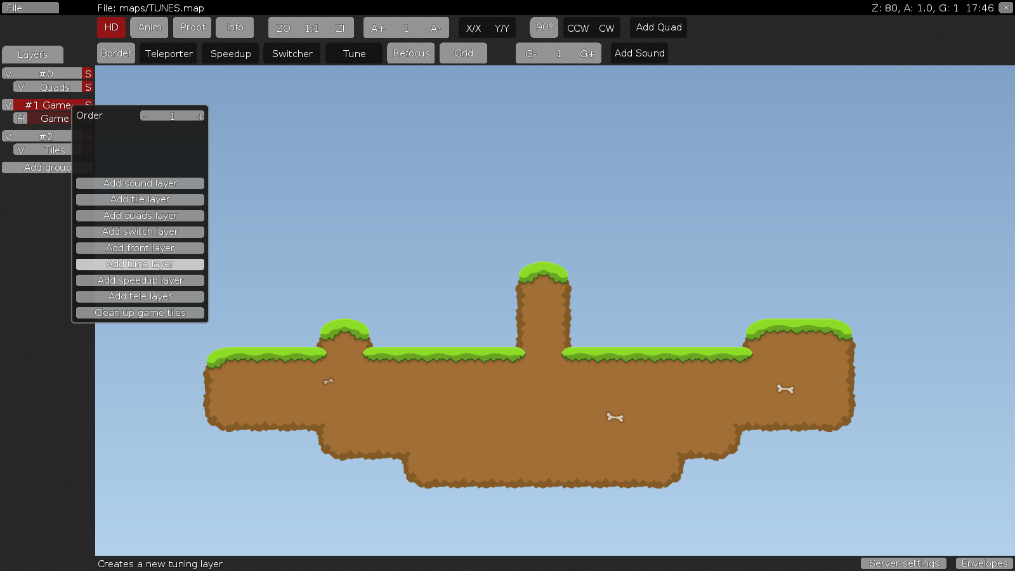Image resolution: width=1015 pixels, height=571 pixels.
Task: Toggle visibility of group #0
Action: tap(8, 74)
